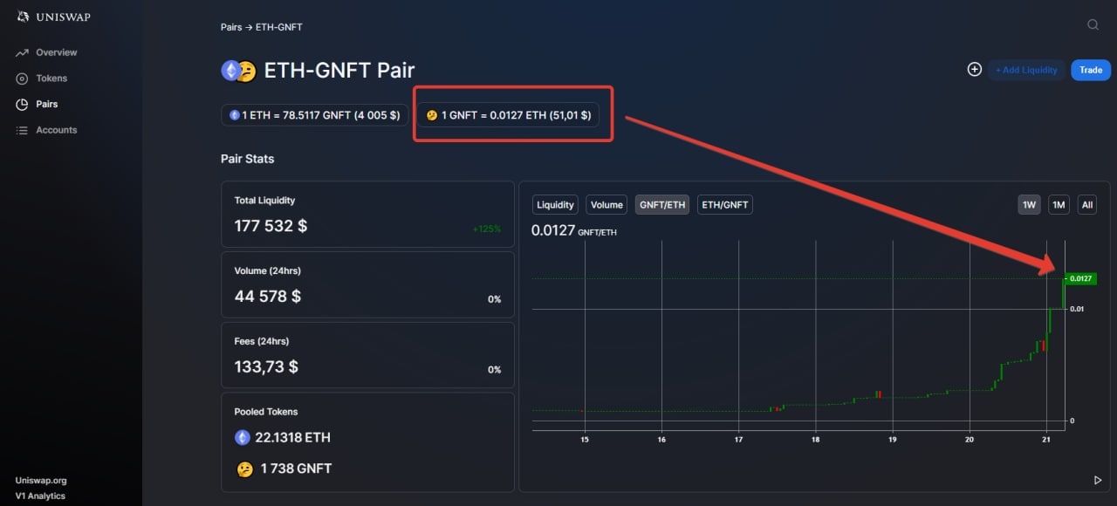Click the GNFT emoji icon in Pooled Tokens
This screenshot has width=1117, height=506.
[x=244, y=469]
